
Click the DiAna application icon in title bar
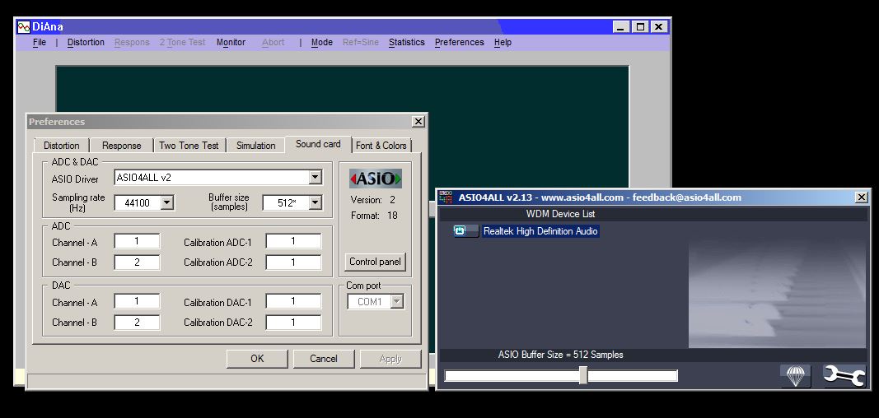[24, 27]
